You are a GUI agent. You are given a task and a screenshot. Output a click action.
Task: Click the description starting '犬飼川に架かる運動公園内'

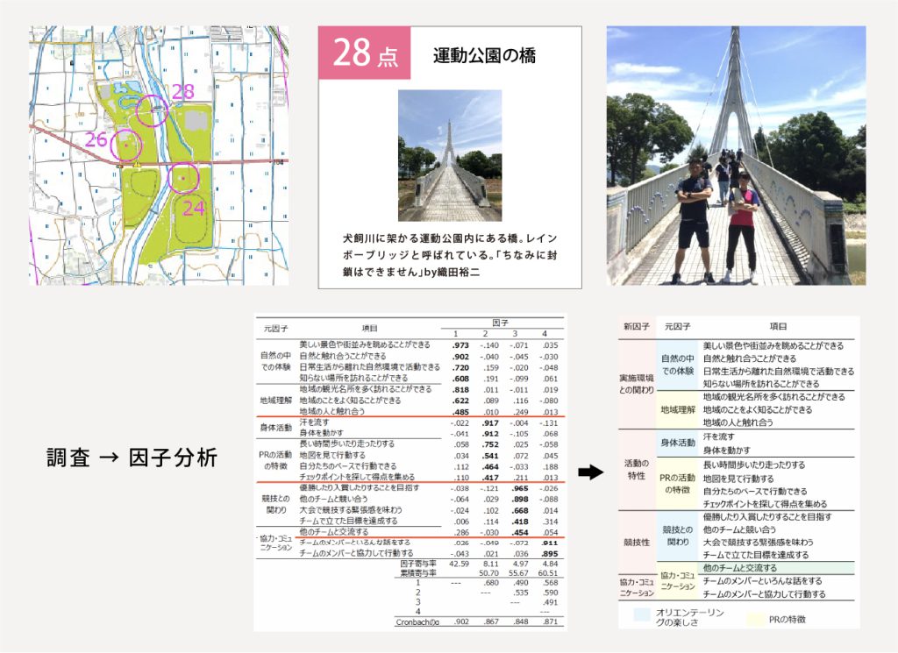450,255
